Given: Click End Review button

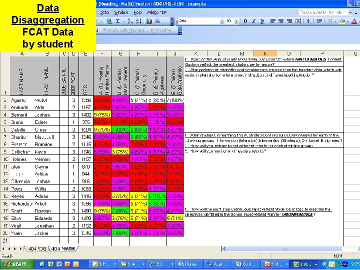Looking at the screenshot, I should [x=162, y=30].
